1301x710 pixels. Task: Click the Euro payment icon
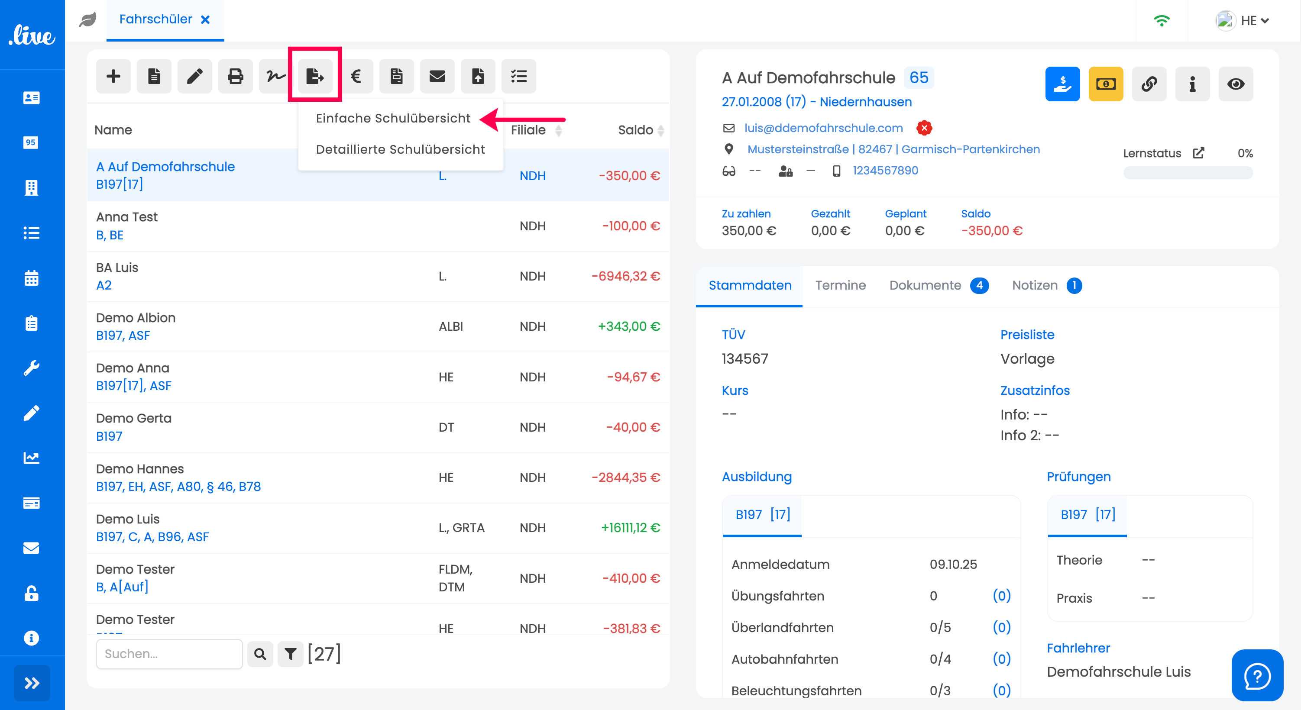pos(356,76)
